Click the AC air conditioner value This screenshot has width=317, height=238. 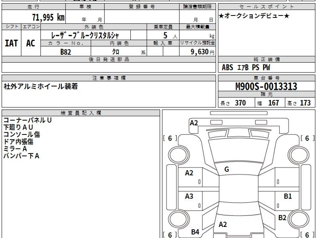(x=31, y=43)
